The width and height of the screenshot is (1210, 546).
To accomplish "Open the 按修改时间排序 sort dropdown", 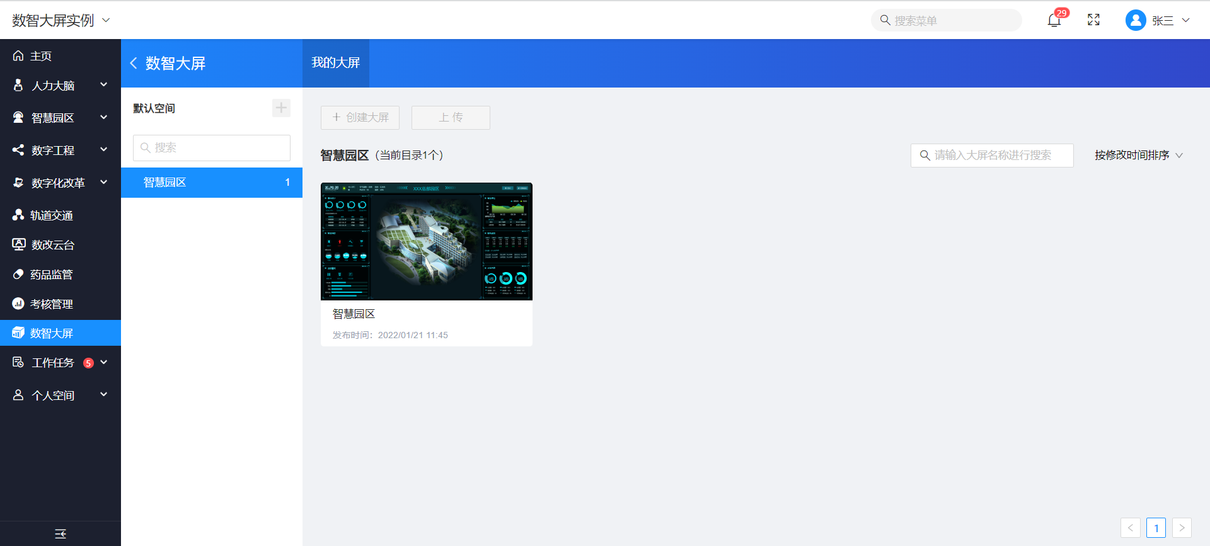I will tap(1138, 155).
